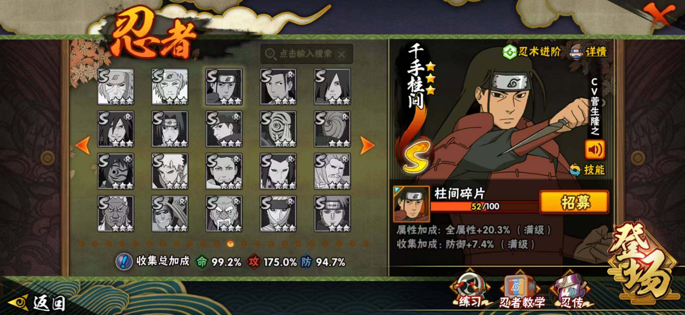Go to the next ninja page arrow
This screenshot has height=315, width=685.
[x=367, y=145]
